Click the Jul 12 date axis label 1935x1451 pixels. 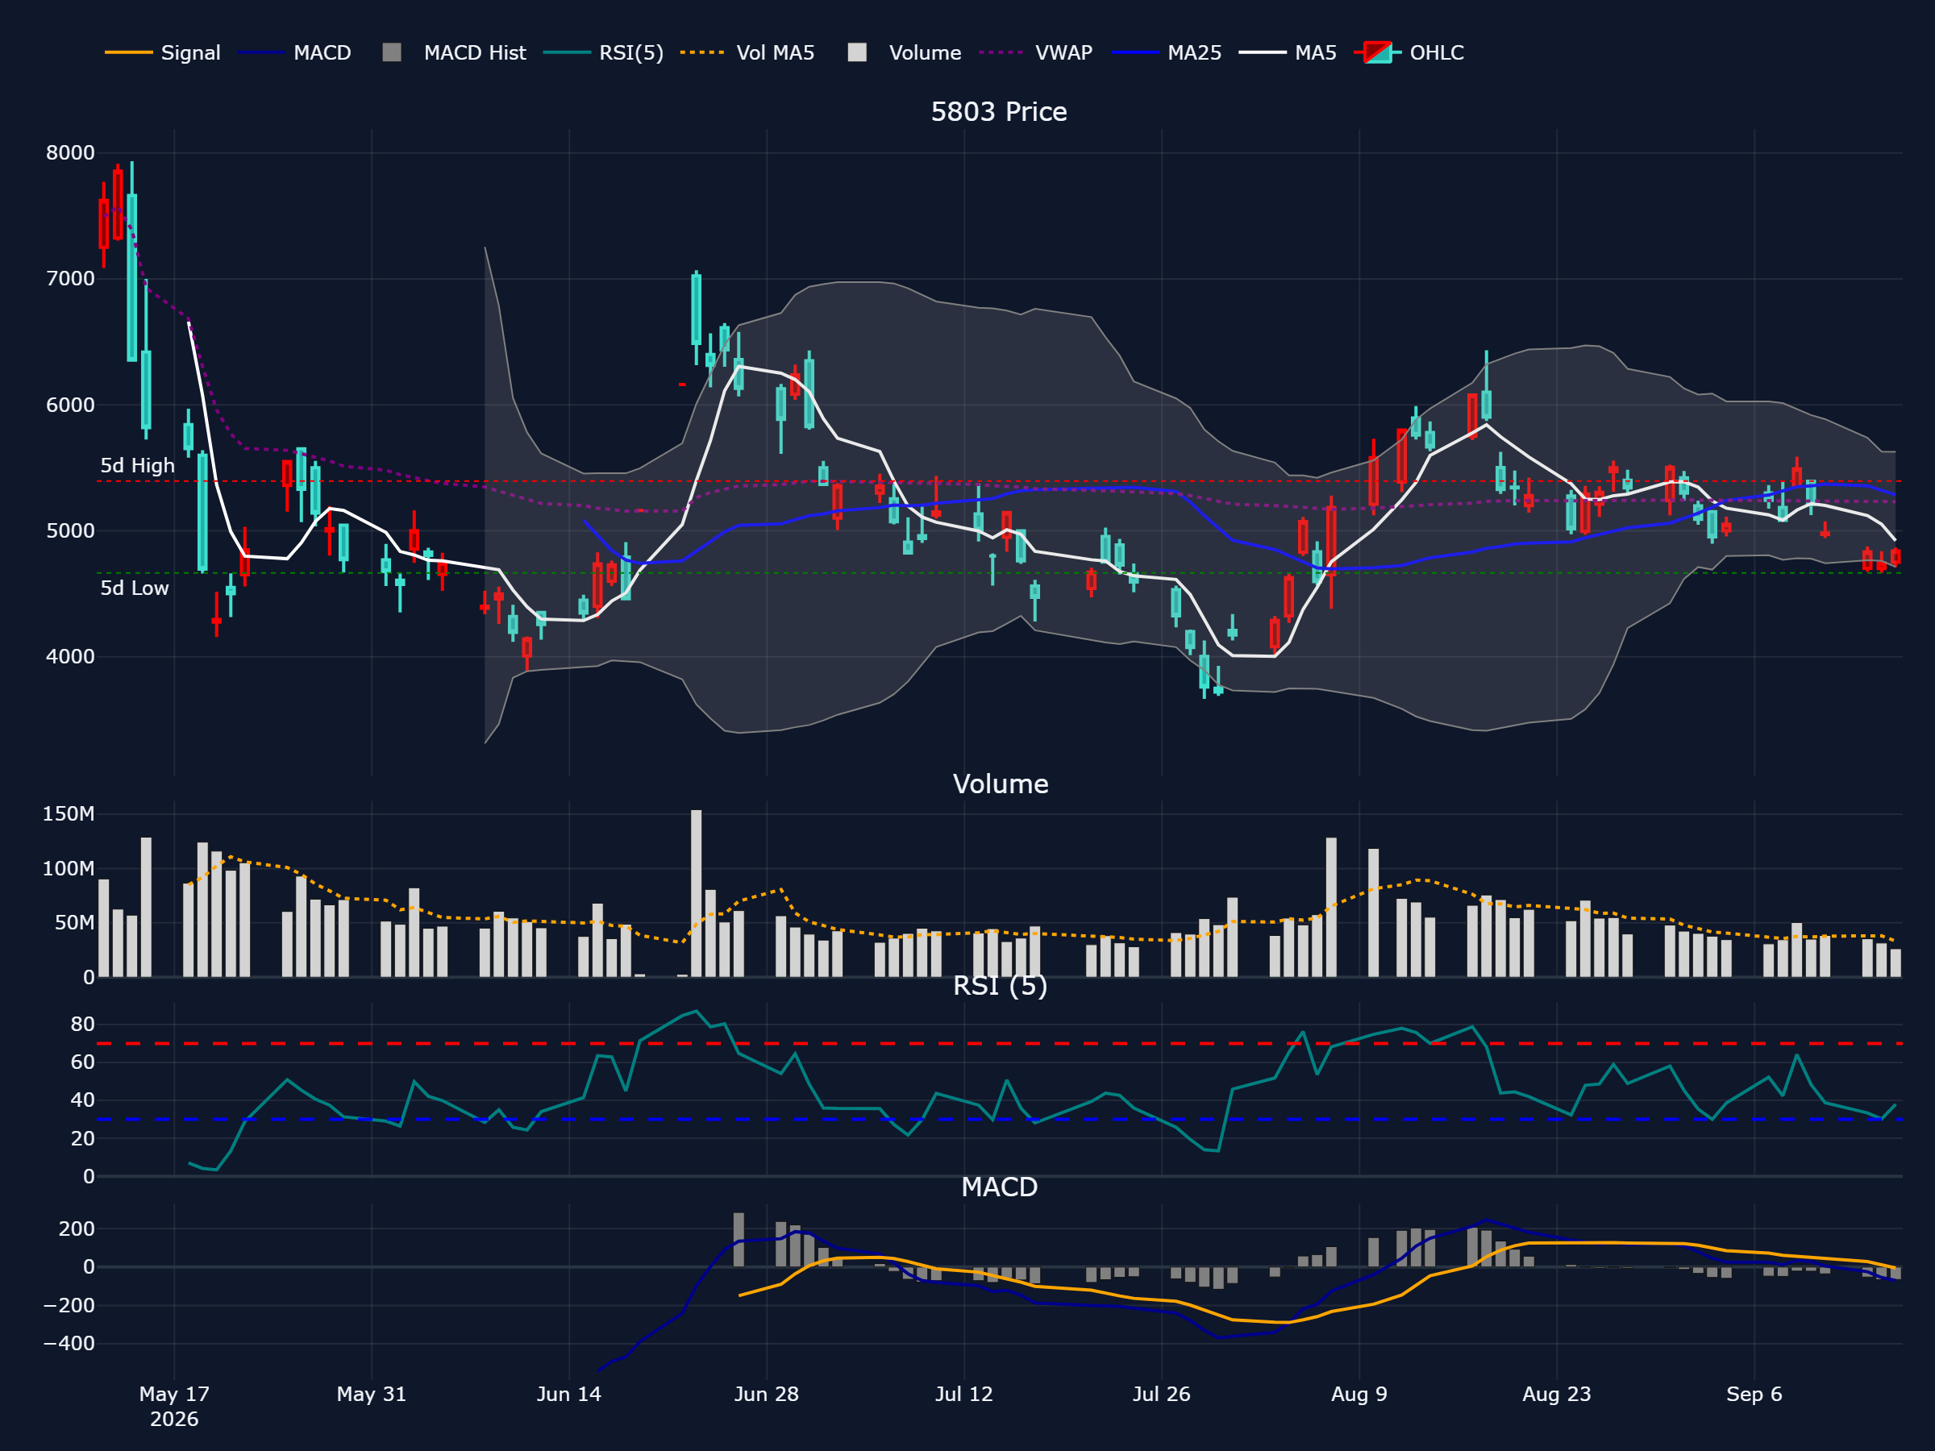[x=964, y=1394]
